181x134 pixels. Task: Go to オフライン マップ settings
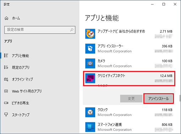(22, 79)
